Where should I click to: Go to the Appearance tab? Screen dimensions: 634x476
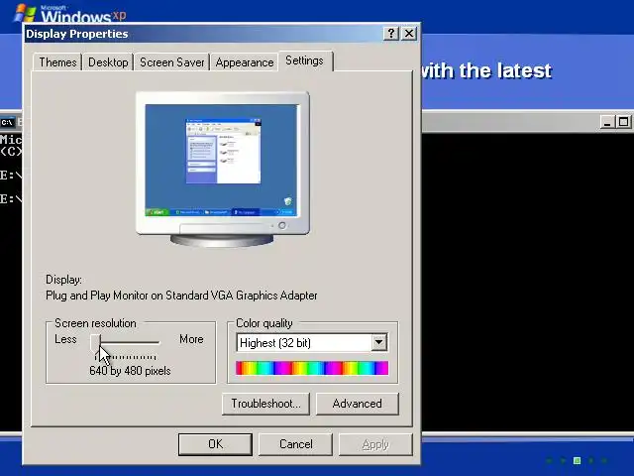(245, 62)
